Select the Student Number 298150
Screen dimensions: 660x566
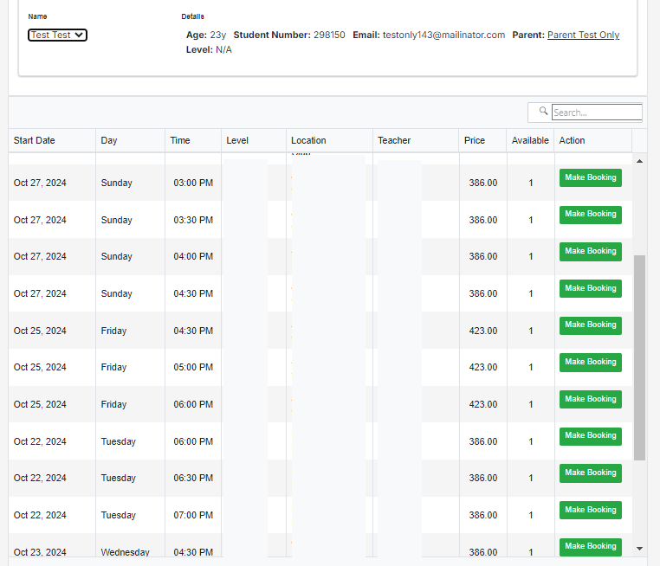(329, 35)
